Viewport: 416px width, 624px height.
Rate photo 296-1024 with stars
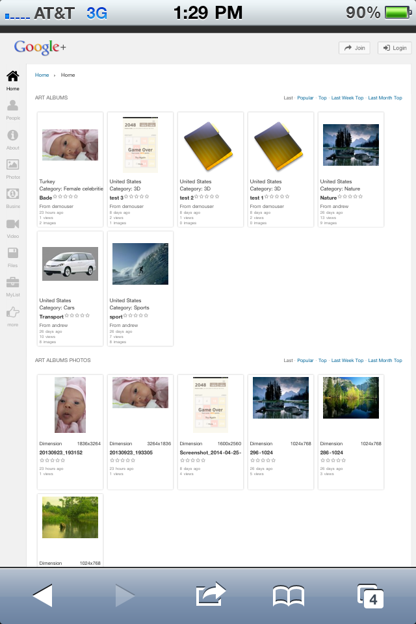pos(263,460)
